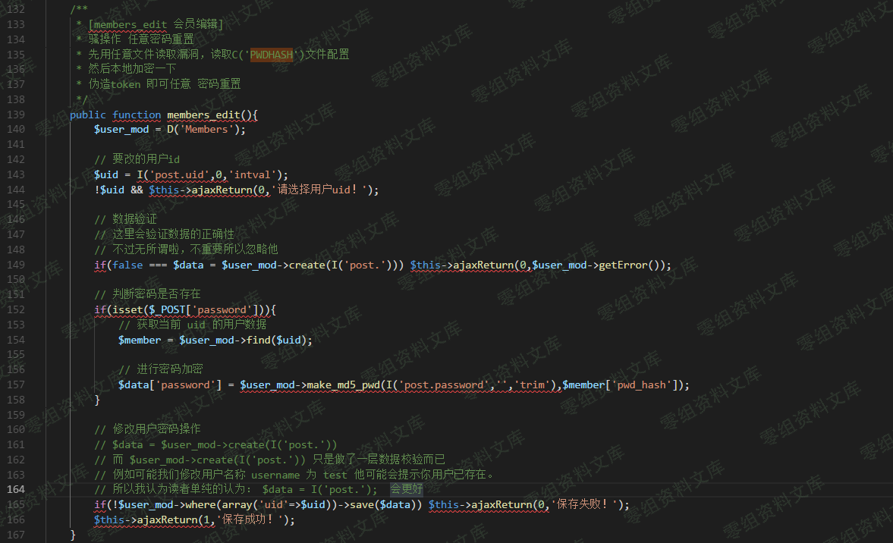Click the closing brace on line 167
This screenshot has height=543, width=893.
(x=73, y=535)
